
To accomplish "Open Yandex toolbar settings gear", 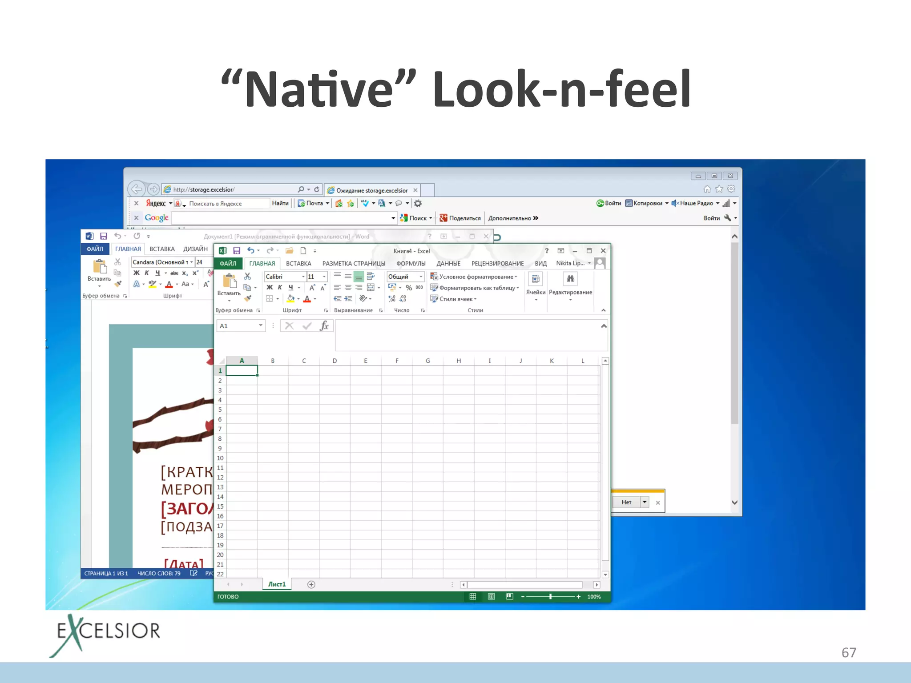I will (x=418, y=203).
